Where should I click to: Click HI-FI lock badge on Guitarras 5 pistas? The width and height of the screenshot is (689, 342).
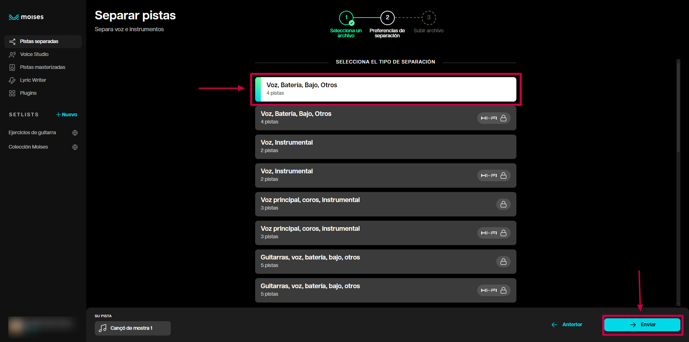click(x=493, y=290)
